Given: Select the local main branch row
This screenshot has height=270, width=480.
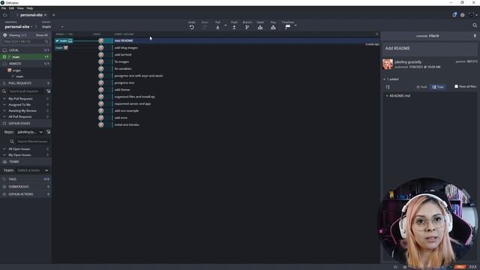Looking at the screenshot, I should tap(25, 57).
